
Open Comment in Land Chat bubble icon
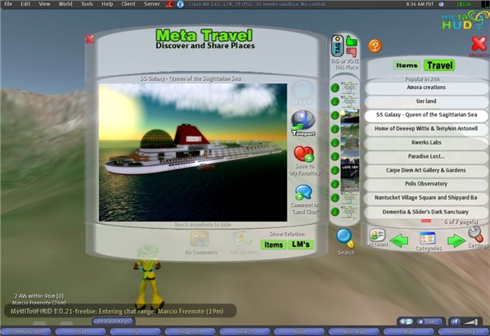click(303, 192)
